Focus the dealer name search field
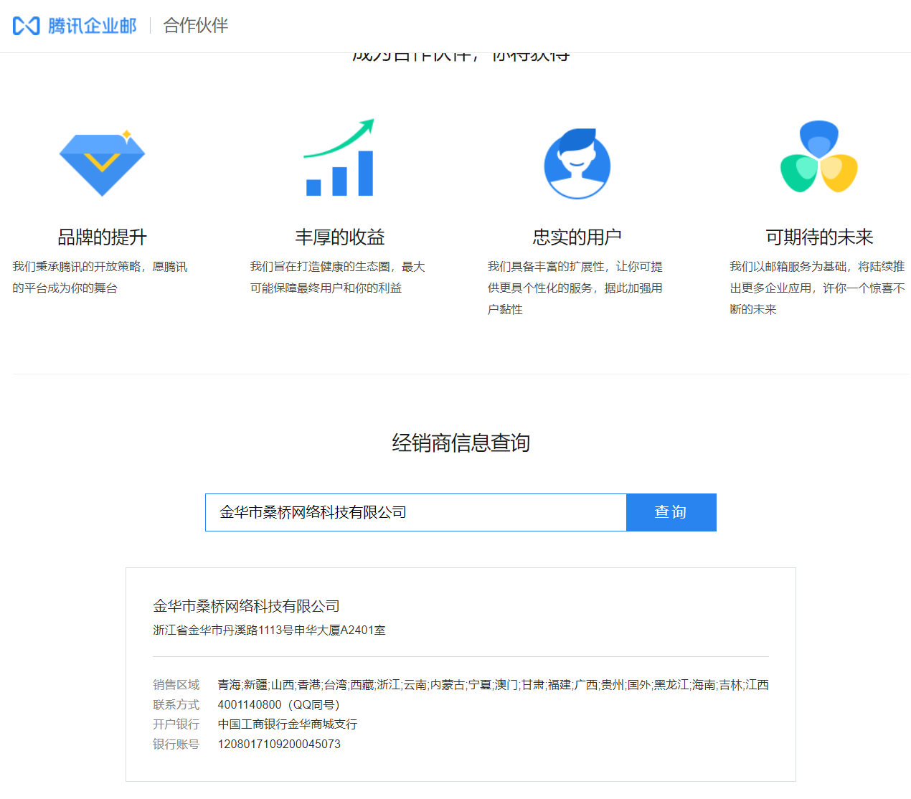Screen dimensions: 911x799 (416, 512)
